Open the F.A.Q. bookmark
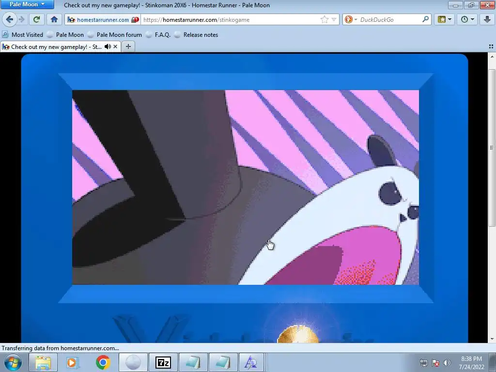This screenshot has height=372, width=496. tap(158, 35)
